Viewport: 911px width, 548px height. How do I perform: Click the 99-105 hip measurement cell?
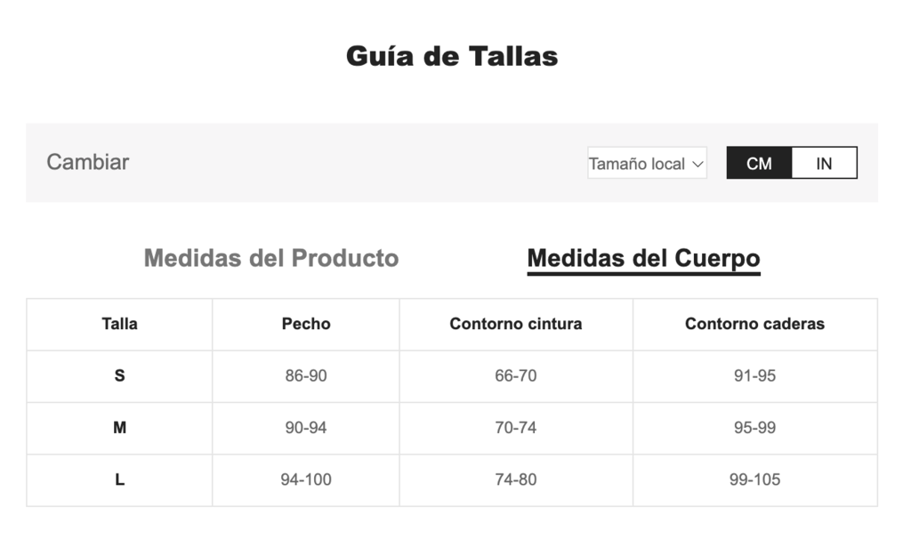[754, 479]
